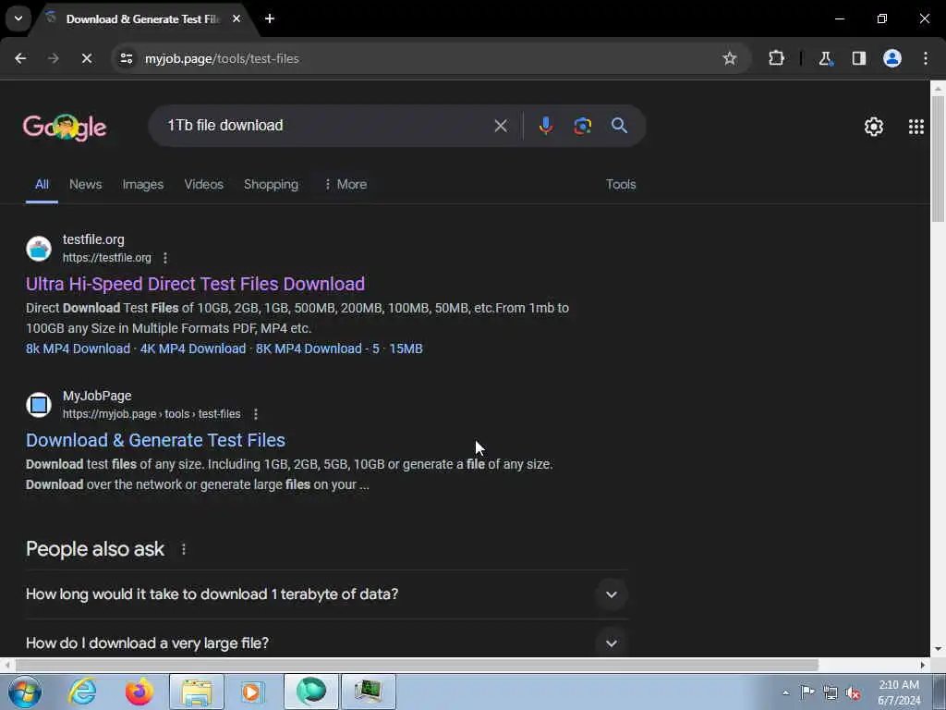Open Action Center flag tray icon

pos(807,692)
